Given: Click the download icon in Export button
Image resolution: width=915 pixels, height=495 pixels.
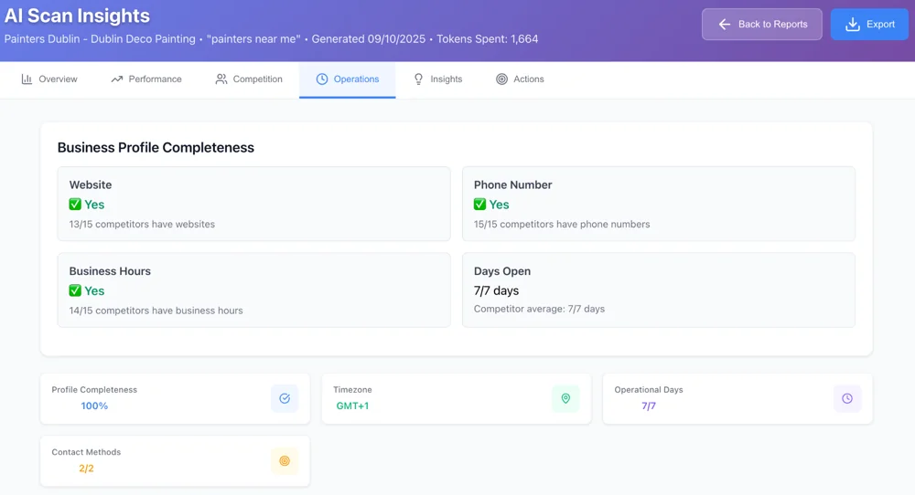Looking at the screenshot, I should (x=852, y=25).
